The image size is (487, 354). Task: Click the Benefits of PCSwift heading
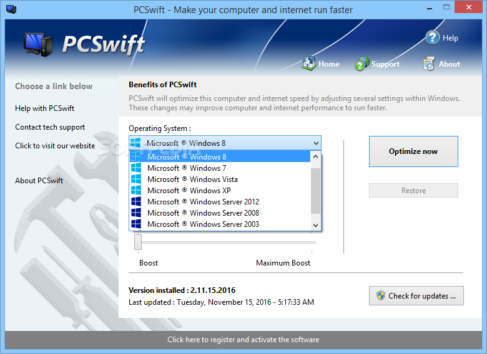pyautogui.click(x=163, y=85)
